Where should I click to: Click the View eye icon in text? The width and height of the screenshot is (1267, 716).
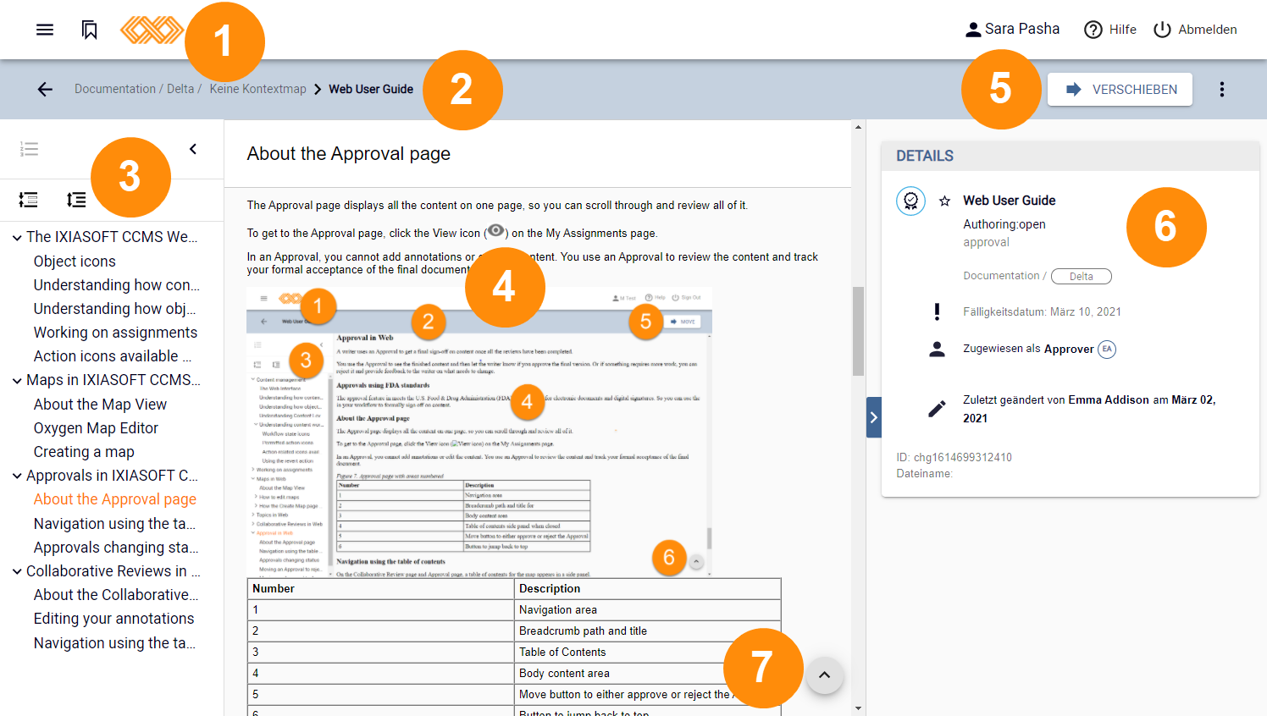point(496,231)
